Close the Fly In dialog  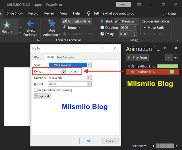(115, 48)
